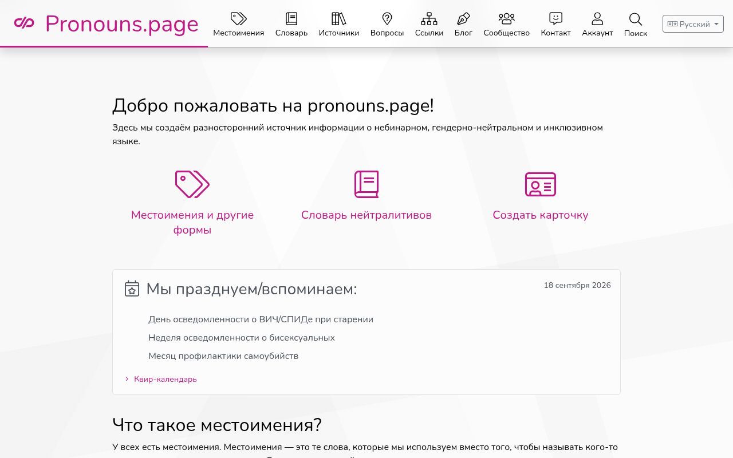
Task: Select the Сообщество menu label
Action: 507,33
